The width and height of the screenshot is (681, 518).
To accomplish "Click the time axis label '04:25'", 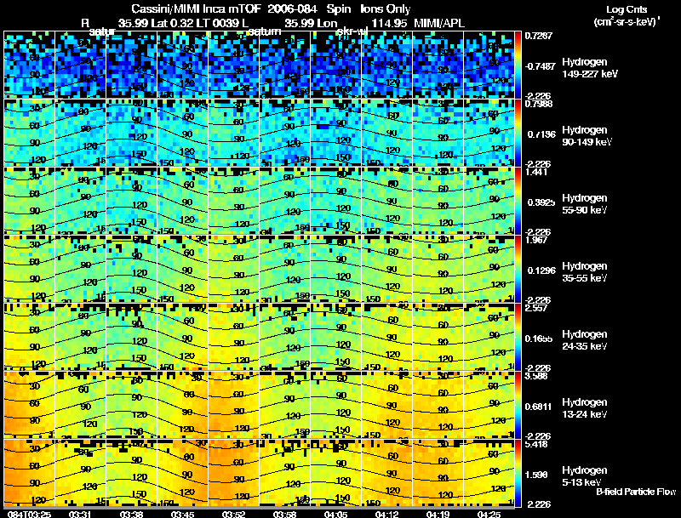I will 489,514.
